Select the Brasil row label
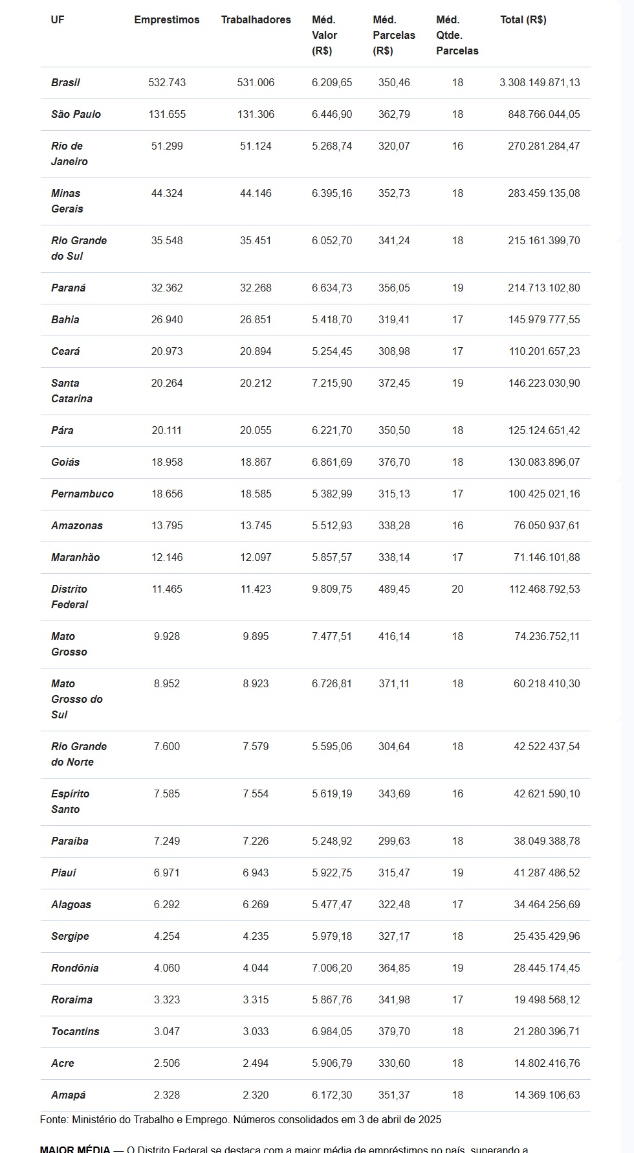 tap(65, 83)
